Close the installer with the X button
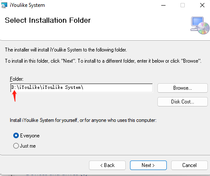This screenshot has height=176, width=210. click(202, 5)
